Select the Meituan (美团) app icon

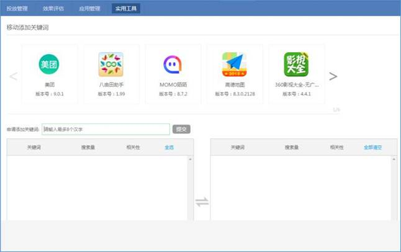(x=49, y=65)
